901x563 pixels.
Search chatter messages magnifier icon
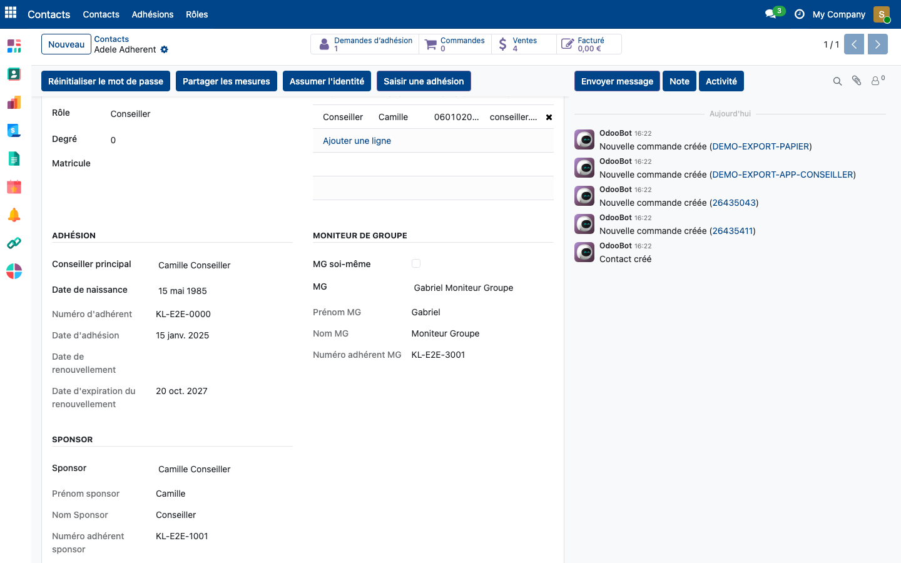(x=837, y=81)
